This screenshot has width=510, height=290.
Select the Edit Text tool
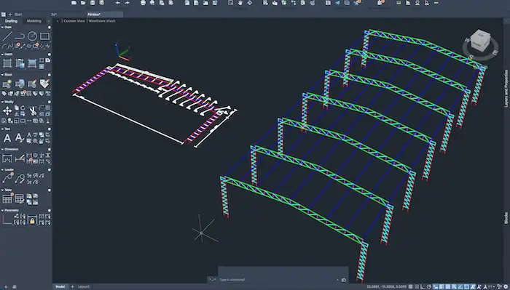point(20,138)
